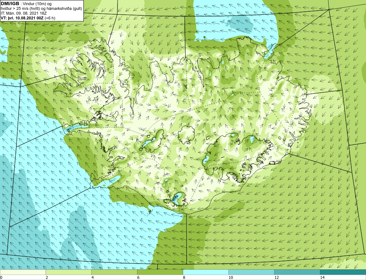The image size is (366, 280).
Task: Click the scale label '4'
Action: pyautogui.click(x=93, y=278)
